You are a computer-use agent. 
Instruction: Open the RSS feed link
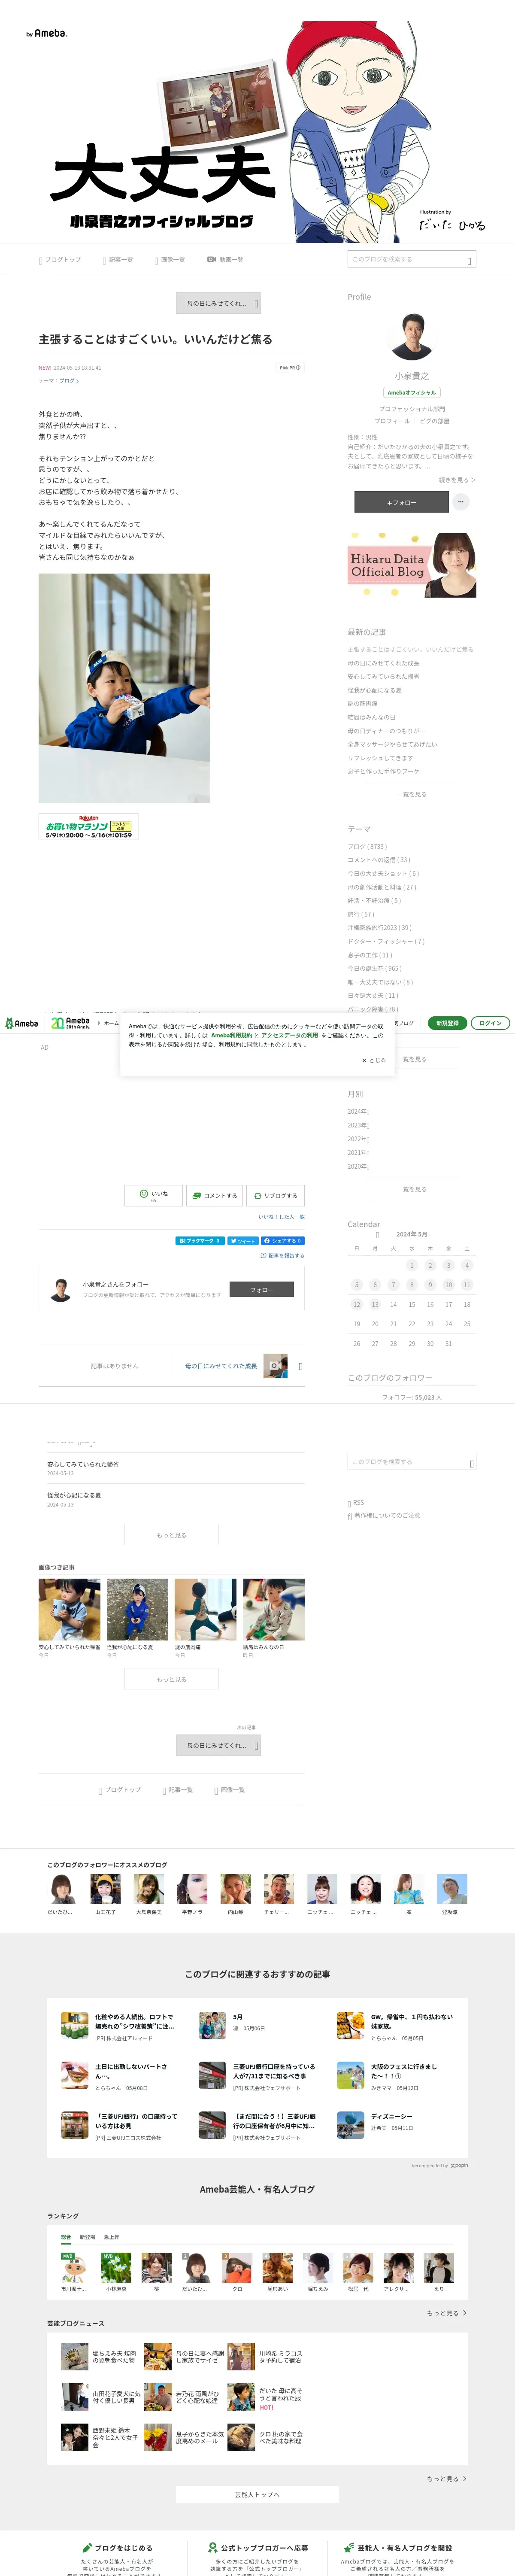tap(356, 1503)
